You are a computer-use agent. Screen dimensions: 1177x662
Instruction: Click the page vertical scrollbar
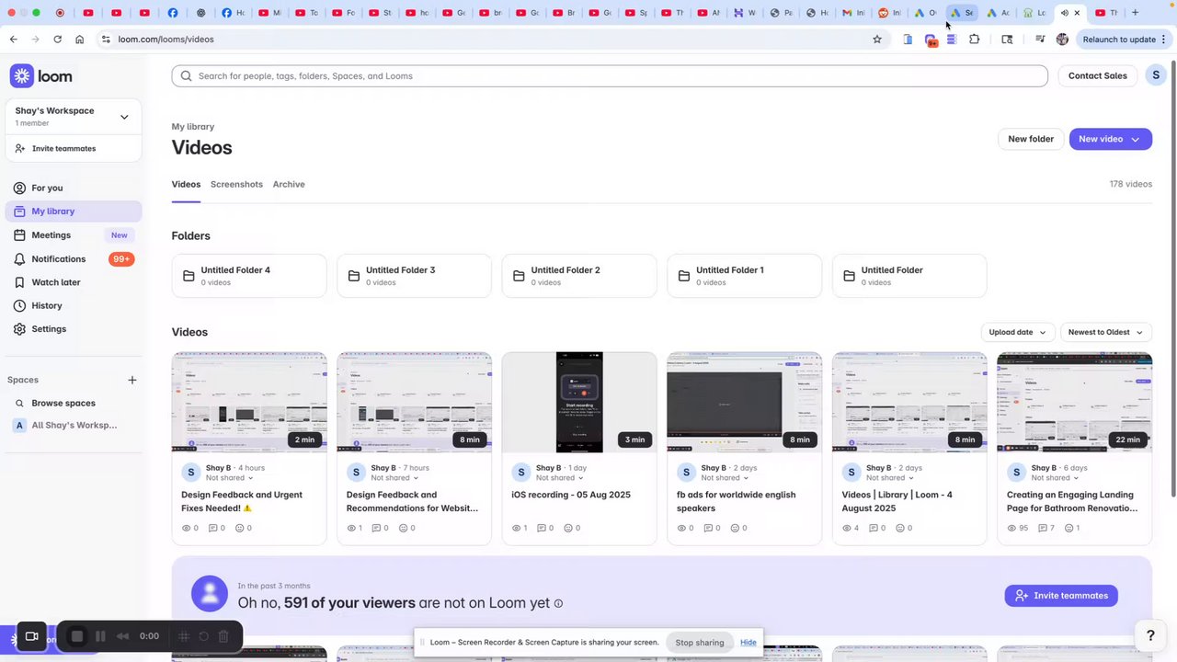point(1172,280)
